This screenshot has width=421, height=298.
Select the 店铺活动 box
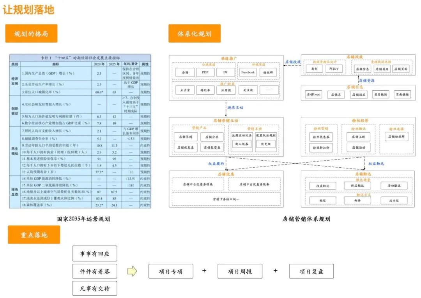point(359,147)
